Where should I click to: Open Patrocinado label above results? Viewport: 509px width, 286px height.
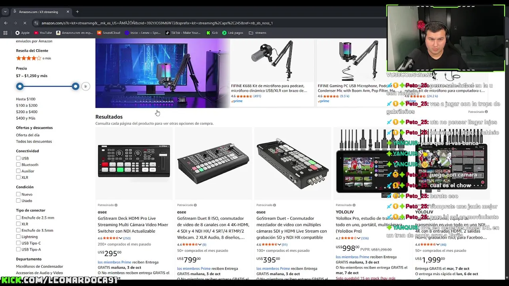coord(478,112)
